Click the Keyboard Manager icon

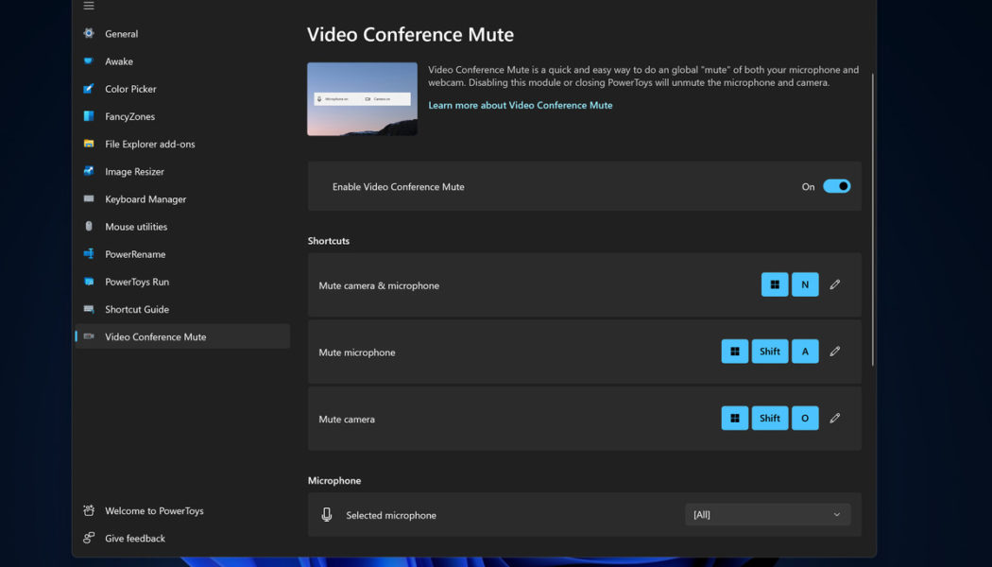(x=88, y=198)
